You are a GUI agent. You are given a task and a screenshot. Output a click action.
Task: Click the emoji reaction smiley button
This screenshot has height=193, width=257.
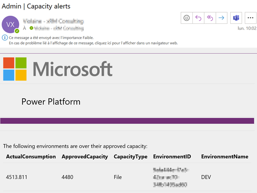coord(186,18)
